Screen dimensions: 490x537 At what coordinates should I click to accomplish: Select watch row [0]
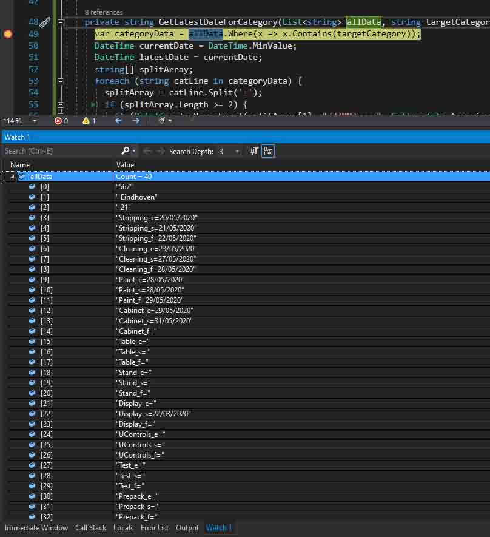click(x=245, y=187)
